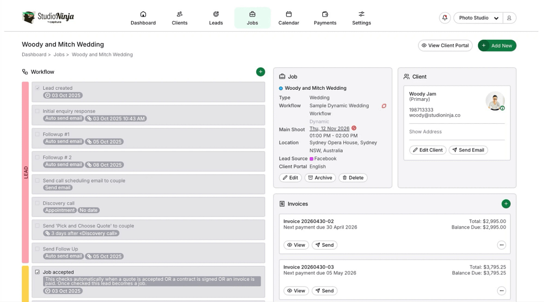Click Edit Client button
The height and width of the screenshot is (302, 544).
(428, 150)
